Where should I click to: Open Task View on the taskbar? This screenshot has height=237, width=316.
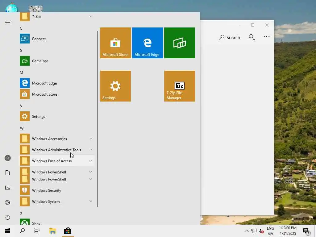click(x=37, y=231)
